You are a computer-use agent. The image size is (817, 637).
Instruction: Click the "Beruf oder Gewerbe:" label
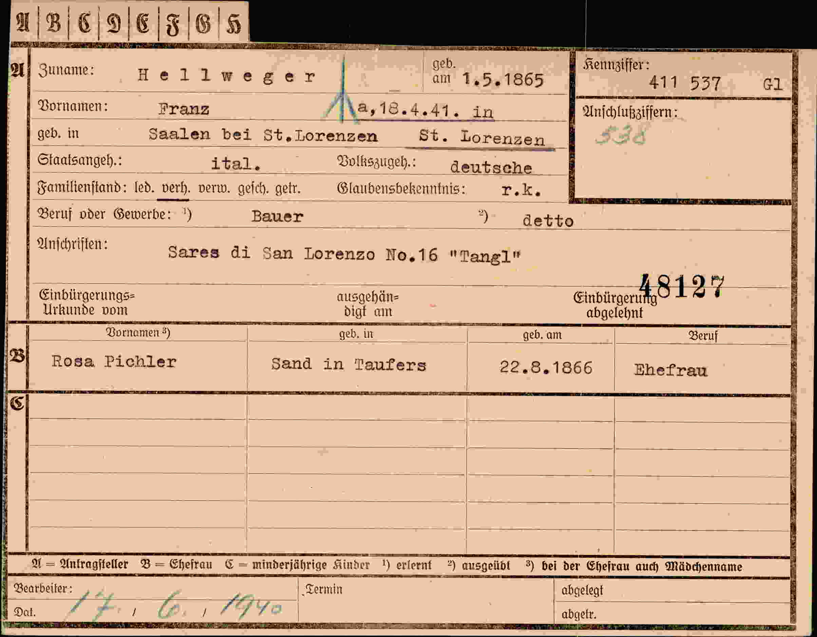[104, 214]
